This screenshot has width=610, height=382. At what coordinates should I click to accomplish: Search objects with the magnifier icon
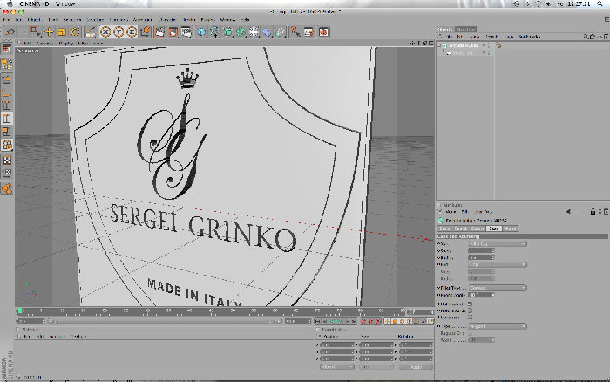pos(586,37)
